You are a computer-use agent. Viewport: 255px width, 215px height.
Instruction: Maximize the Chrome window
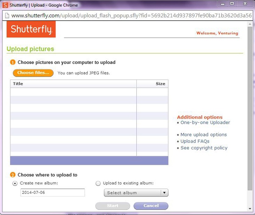(232, 3)
